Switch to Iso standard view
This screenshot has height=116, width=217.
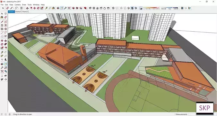pyautogui.click(x=90, y=8)
